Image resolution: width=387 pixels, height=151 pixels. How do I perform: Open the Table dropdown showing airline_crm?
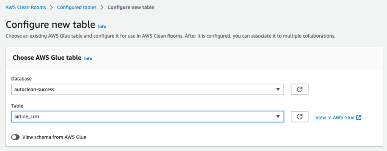pos(147,117)
